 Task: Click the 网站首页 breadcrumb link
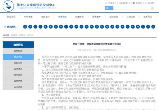(14, 35)
